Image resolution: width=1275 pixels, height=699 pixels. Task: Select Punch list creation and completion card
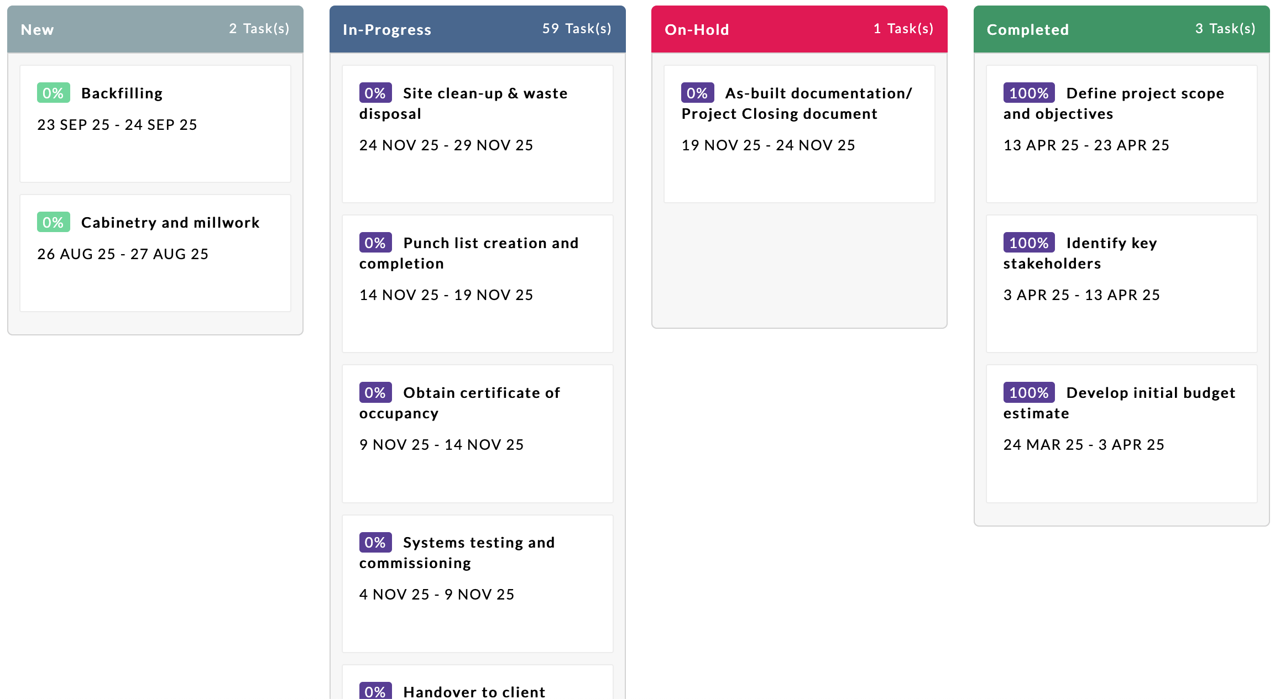point(477,283)
